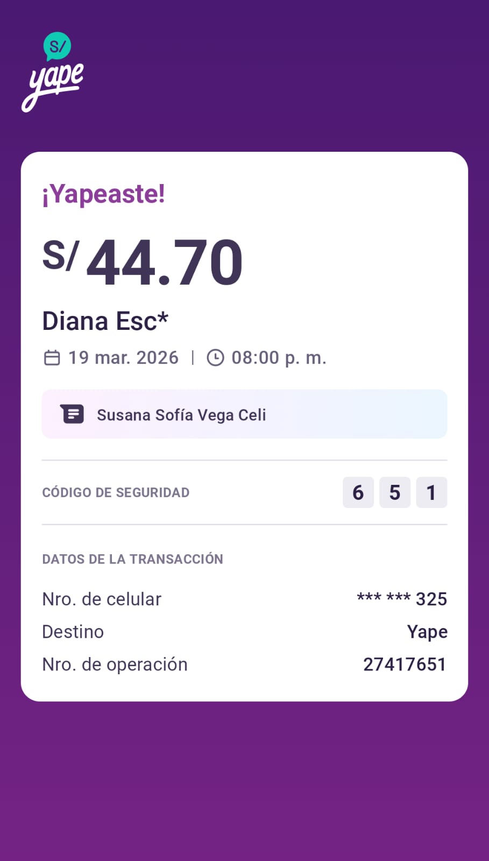The width and height of the screenshot is (489, 861).
Task: Click the time 08:00 p. m.
Action: (x=279, y=358)
